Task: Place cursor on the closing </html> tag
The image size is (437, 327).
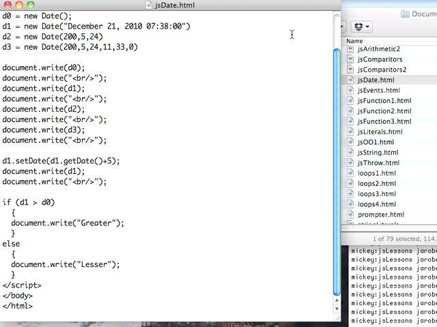Action: 17,306
